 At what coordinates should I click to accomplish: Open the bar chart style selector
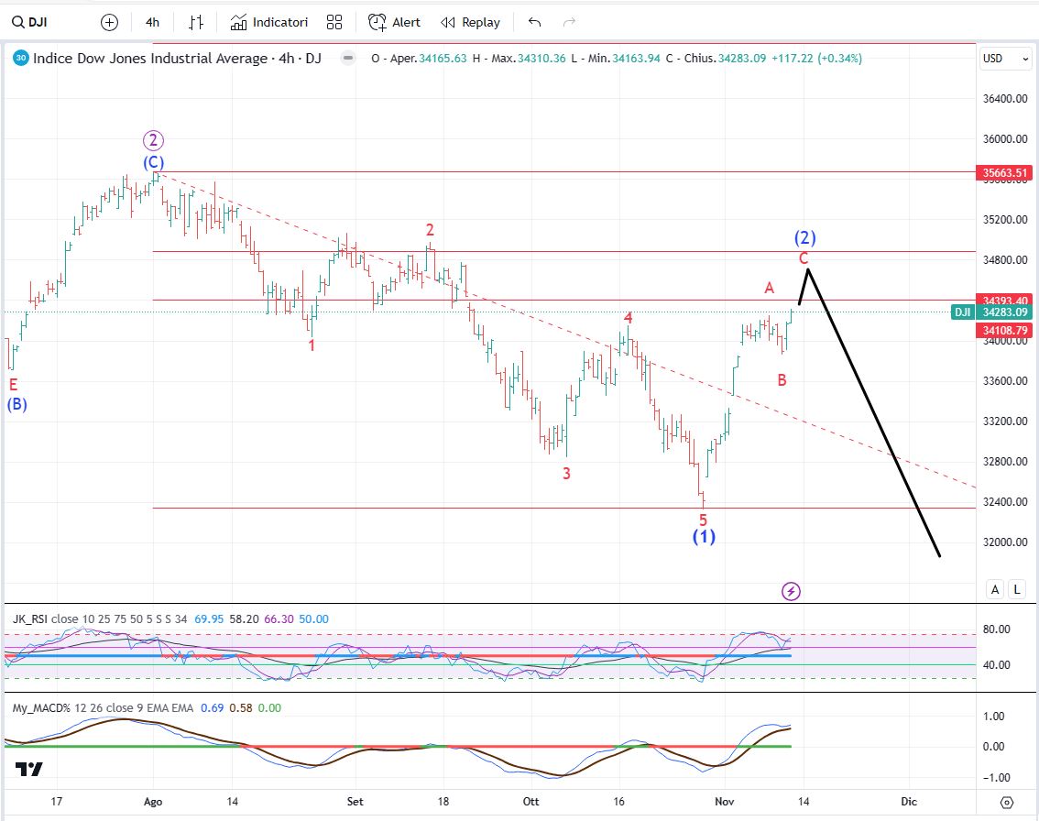195,23
